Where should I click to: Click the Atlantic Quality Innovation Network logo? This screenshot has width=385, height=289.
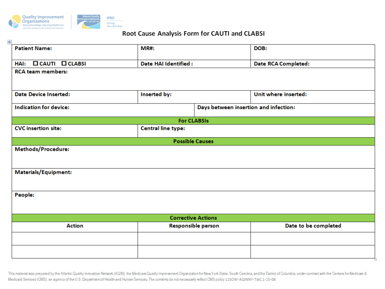pyautogui.click(x=89, y=22)
